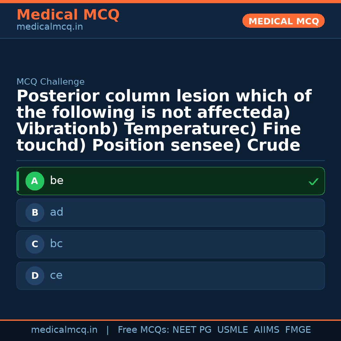Viewport: 341px width, 341px height.
Task: Select answer option 'be'
Action: tap(170, 181)
